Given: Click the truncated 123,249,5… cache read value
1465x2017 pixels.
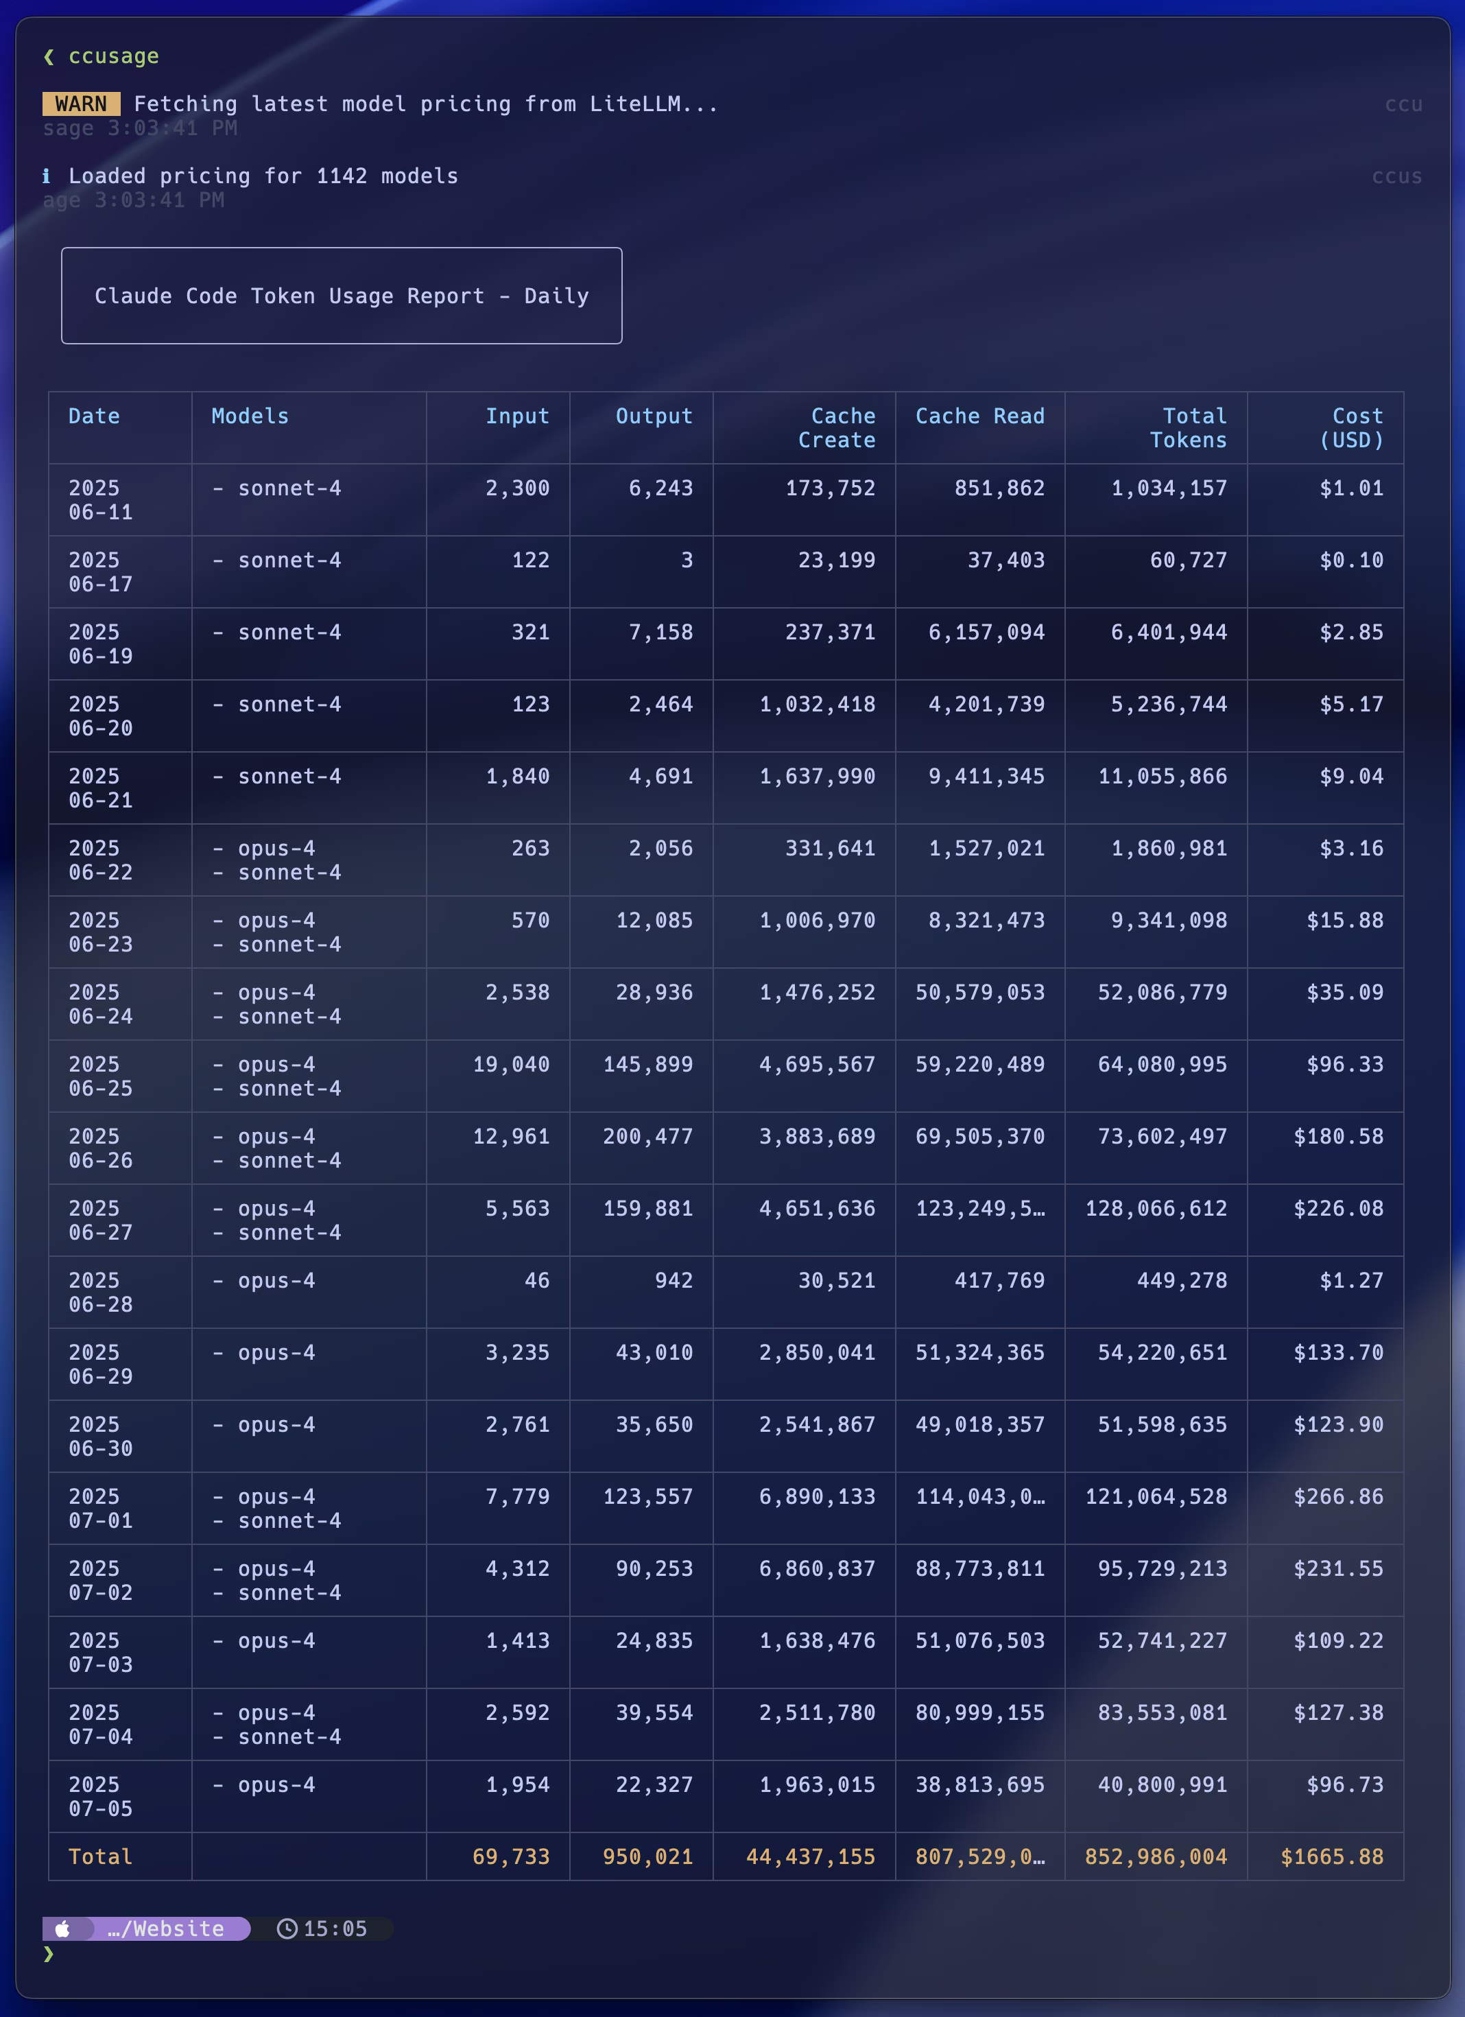Looking at the screenshot, I should pos(979,1209).
